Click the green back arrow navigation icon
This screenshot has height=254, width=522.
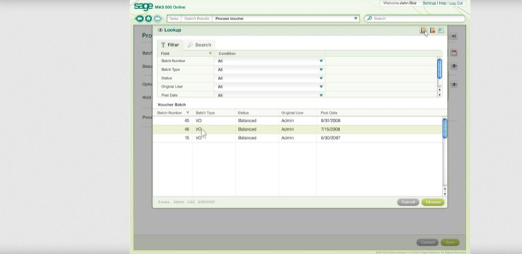click(140, 19)
